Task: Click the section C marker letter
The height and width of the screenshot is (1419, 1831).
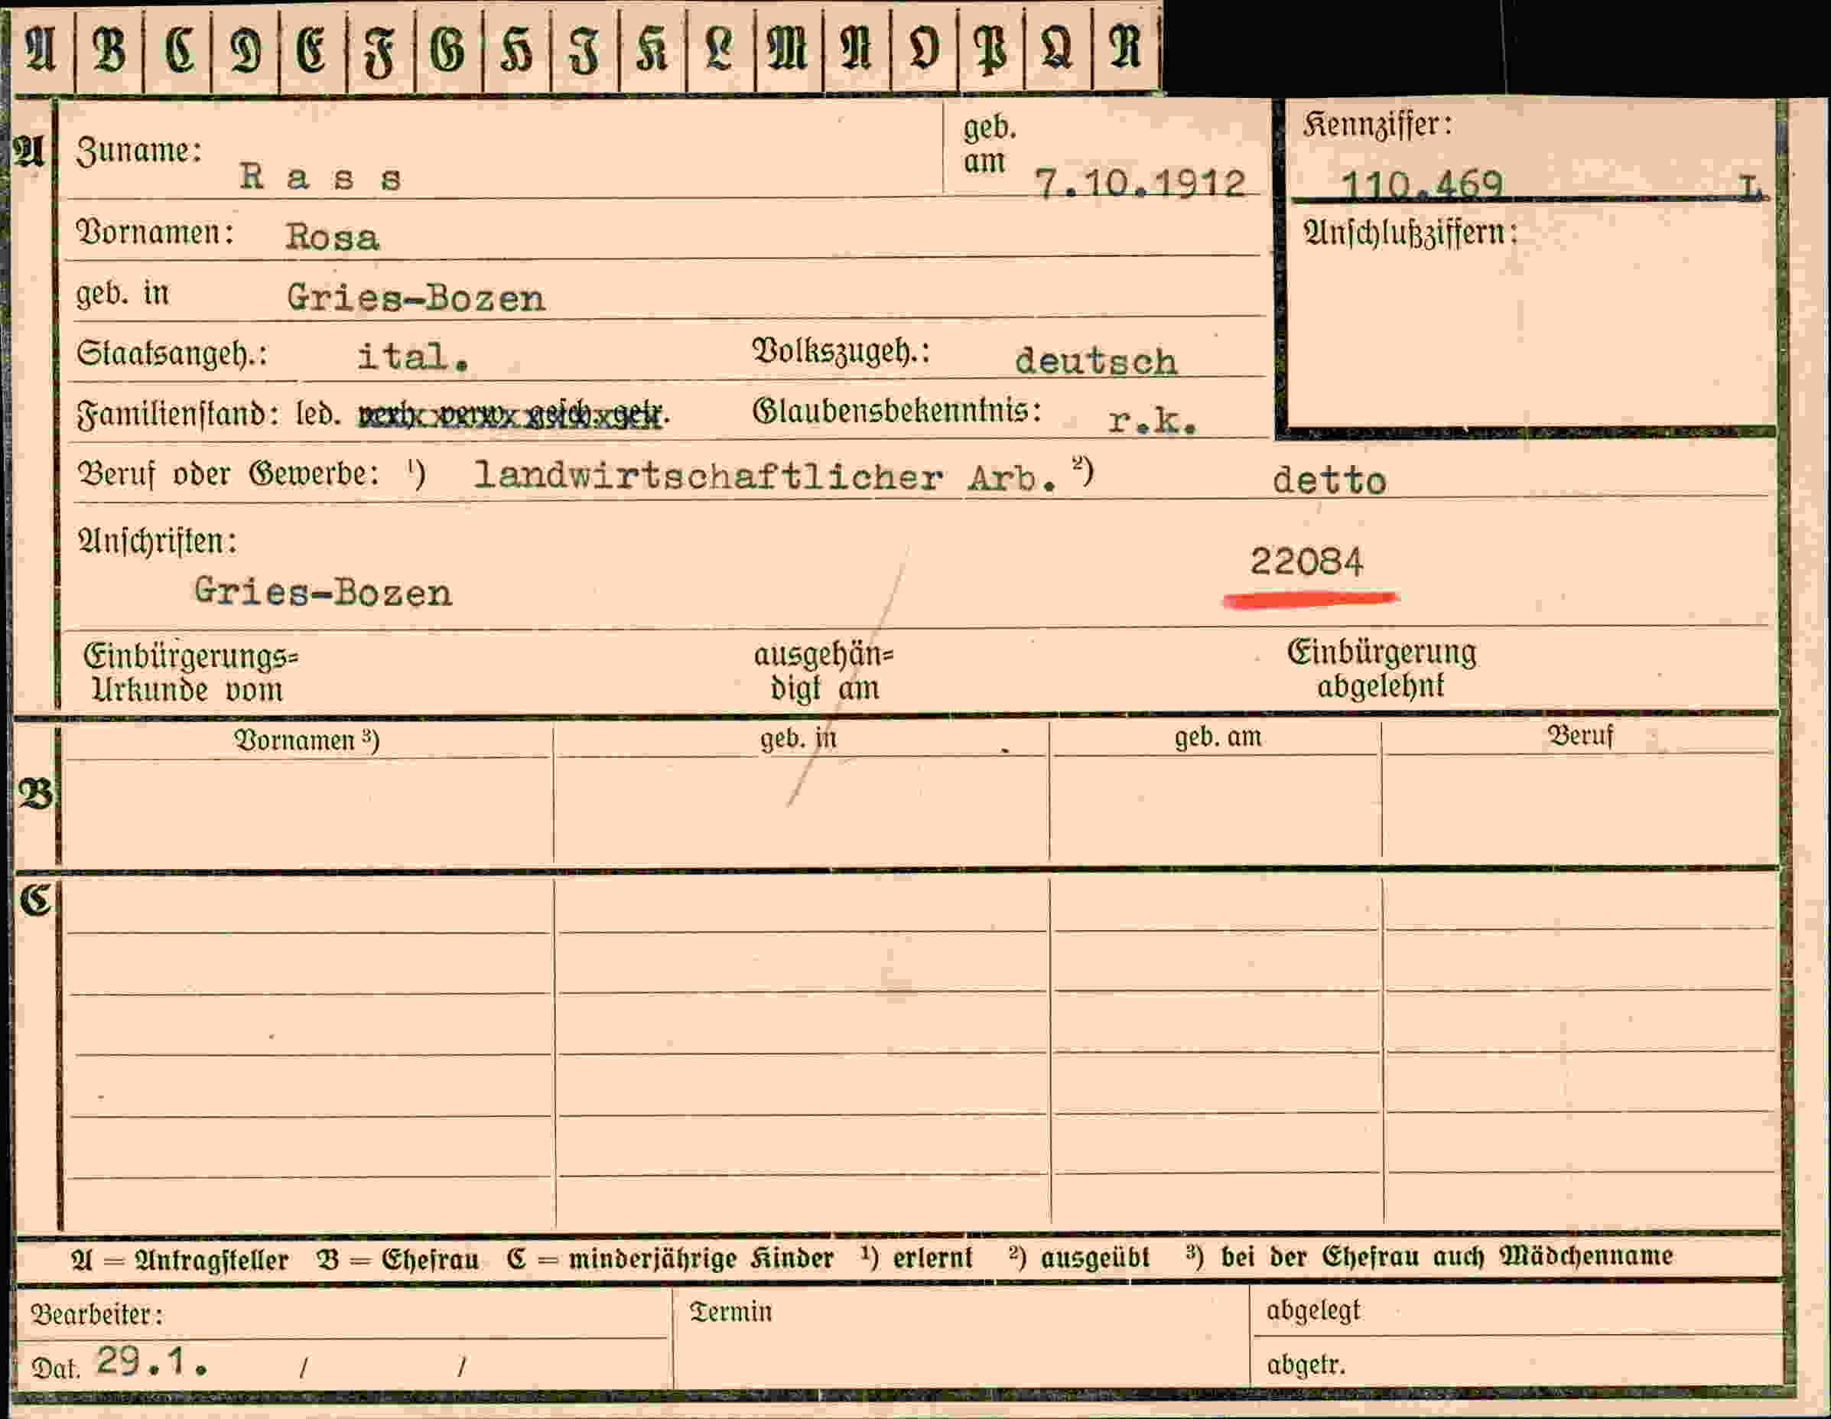Action: (34, 900)
